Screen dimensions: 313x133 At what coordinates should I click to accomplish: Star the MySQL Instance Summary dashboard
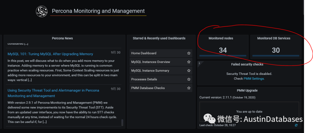[189, 71]
